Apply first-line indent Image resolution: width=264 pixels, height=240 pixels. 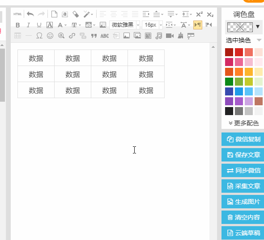tap(146, 14)
